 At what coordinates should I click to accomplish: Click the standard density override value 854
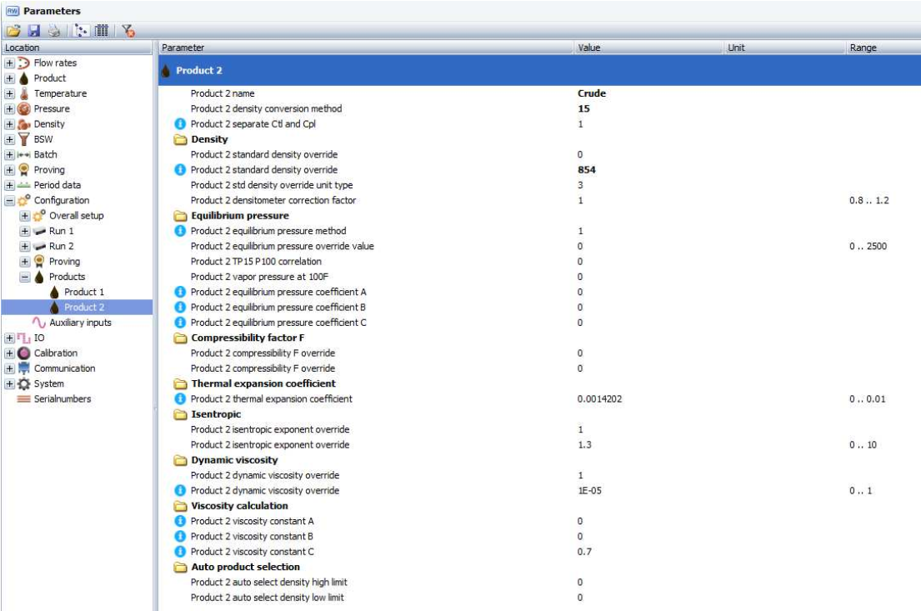pos(586,170)
